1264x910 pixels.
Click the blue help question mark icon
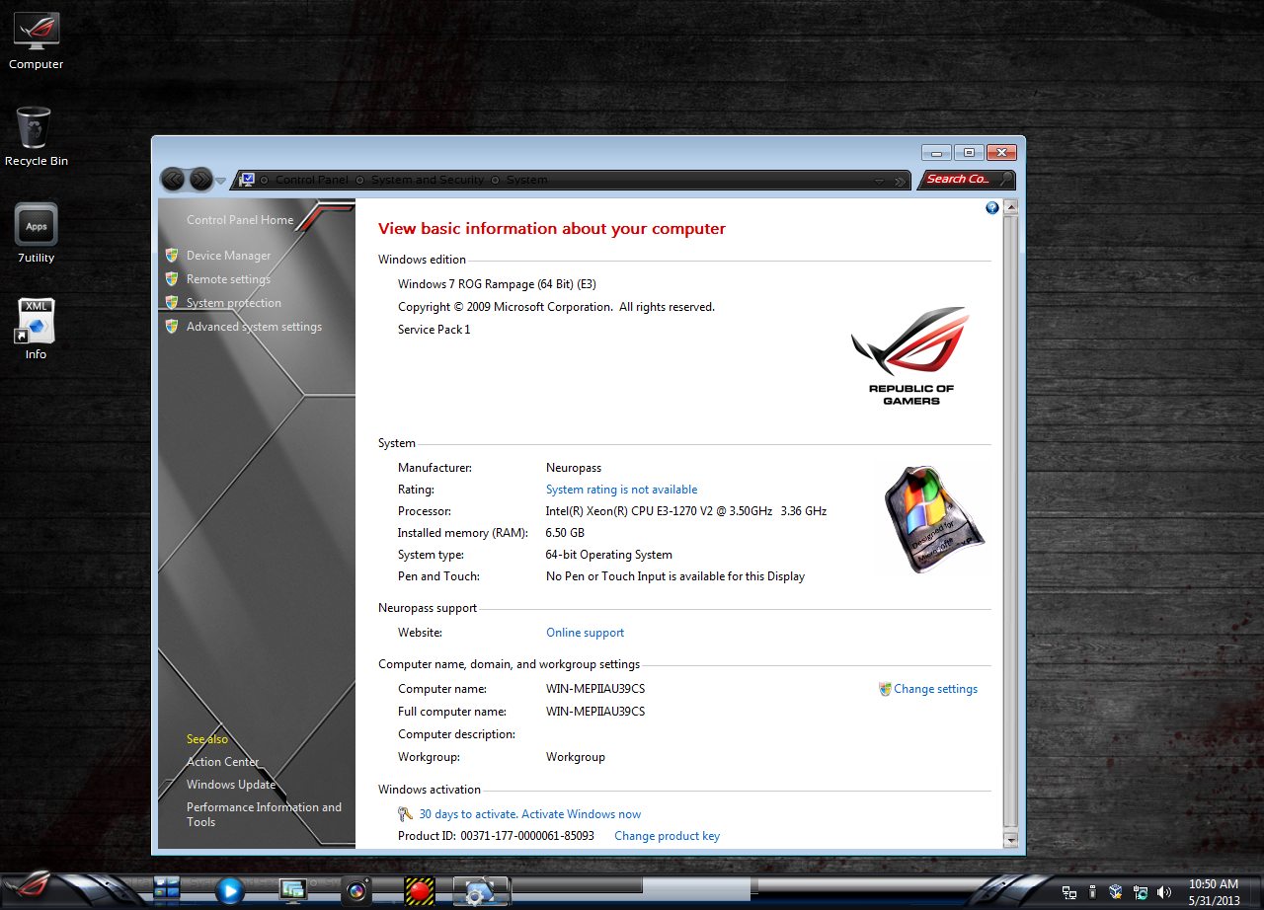[991, 208]
